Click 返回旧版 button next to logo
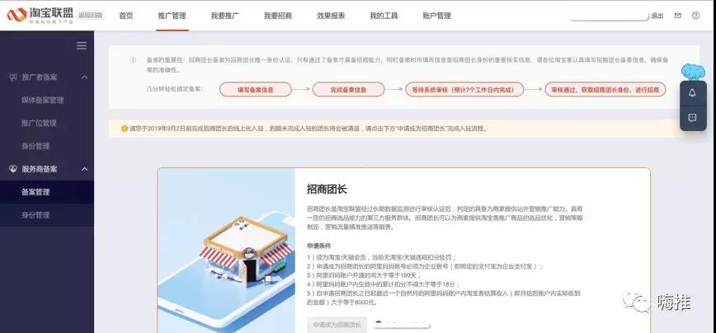 point(91,15)
